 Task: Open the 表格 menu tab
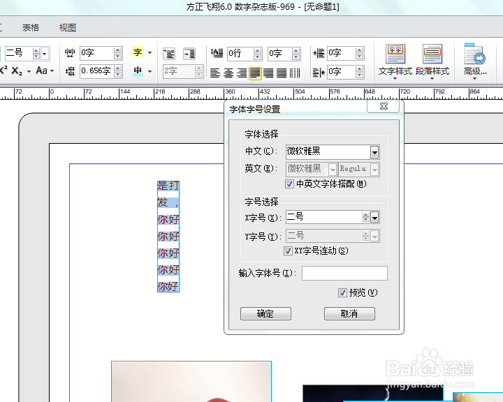(x=31, y=28)
